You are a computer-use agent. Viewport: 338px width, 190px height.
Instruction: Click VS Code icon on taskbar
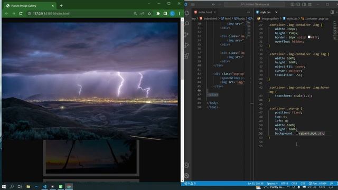coord(44,186)
